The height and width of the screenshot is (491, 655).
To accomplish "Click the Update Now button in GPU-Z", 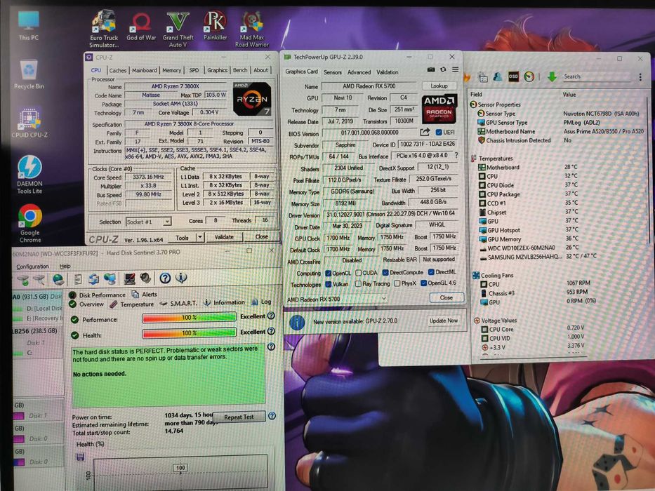I will 444,321.
